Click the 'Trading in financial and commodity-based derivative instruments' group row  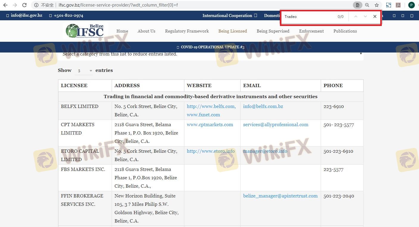click(211, 97)
